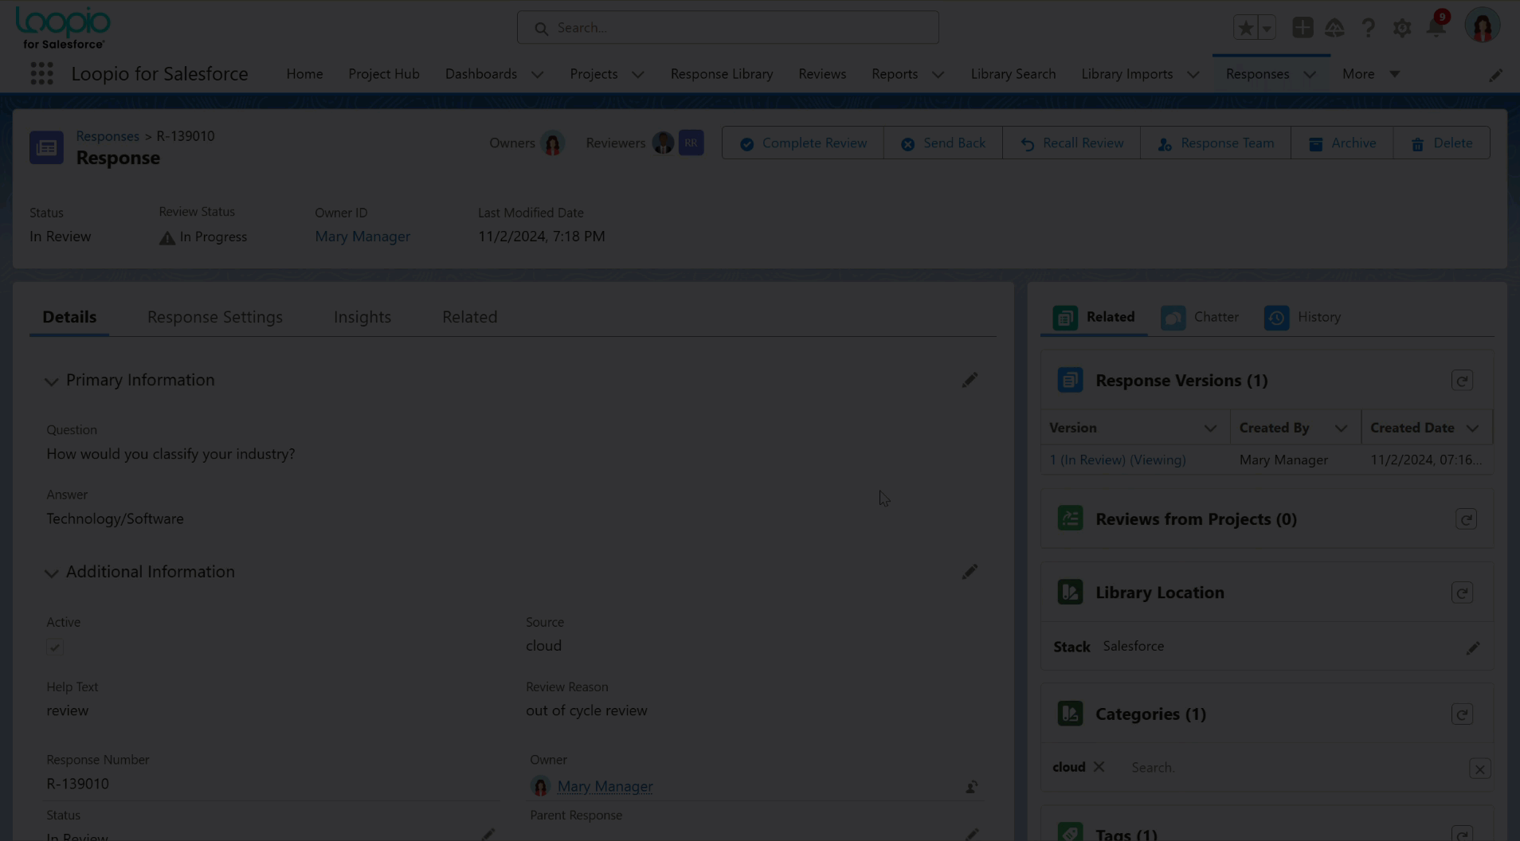Open the App Launcher grid icon

(41, 73)
